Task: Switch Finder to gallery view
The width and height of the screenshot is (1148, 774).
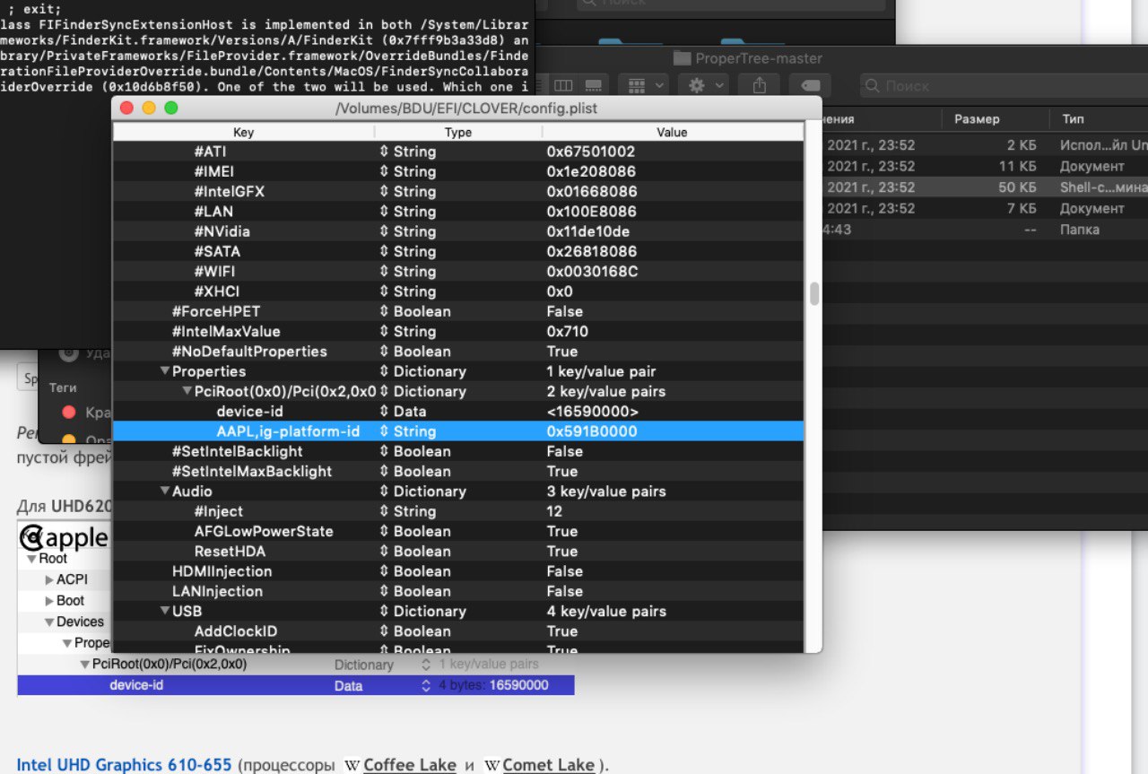Action: (593, 85)
